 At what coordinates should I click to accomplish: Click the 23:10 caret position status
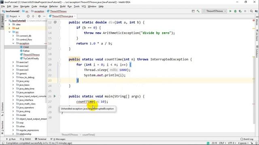(214, 143)
